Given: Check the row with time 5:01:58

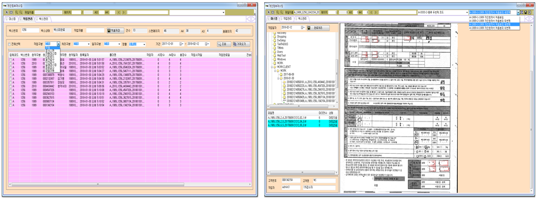Looking at the screenshot, I should (10, 63).
